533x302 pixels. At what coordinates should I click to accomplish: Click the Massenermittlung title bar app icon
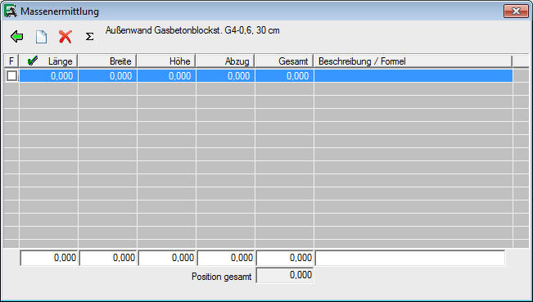(10, 11)
